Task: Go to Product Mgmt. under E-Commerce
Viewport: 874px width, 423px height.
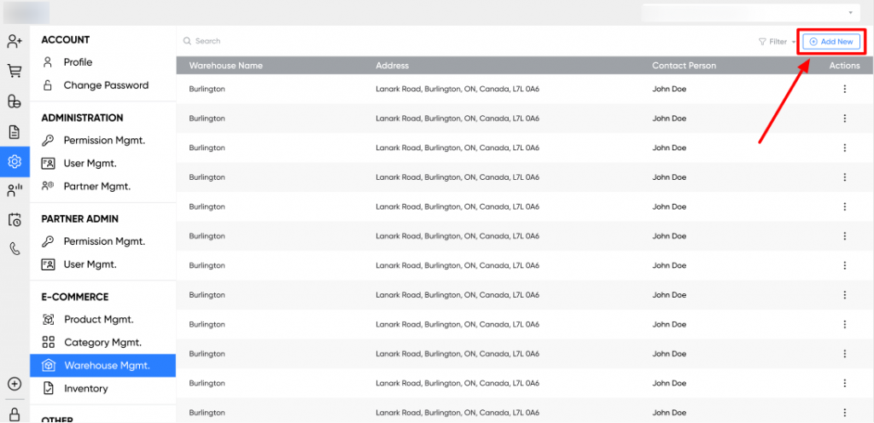Action: 98,320
